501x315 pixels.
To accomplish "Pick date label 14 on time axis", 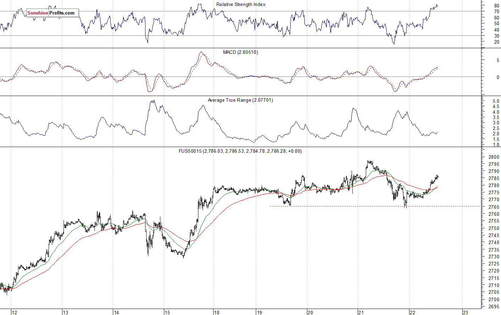I will click(x=116, y=313).
